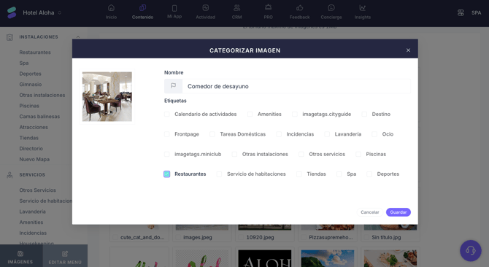Click the Hotel Aloha logo icon
489x267 pixels.
click(x=12, y=13)
